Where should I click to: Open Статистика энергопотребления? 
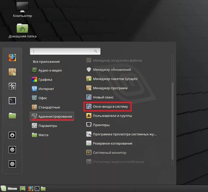(115, 162)
